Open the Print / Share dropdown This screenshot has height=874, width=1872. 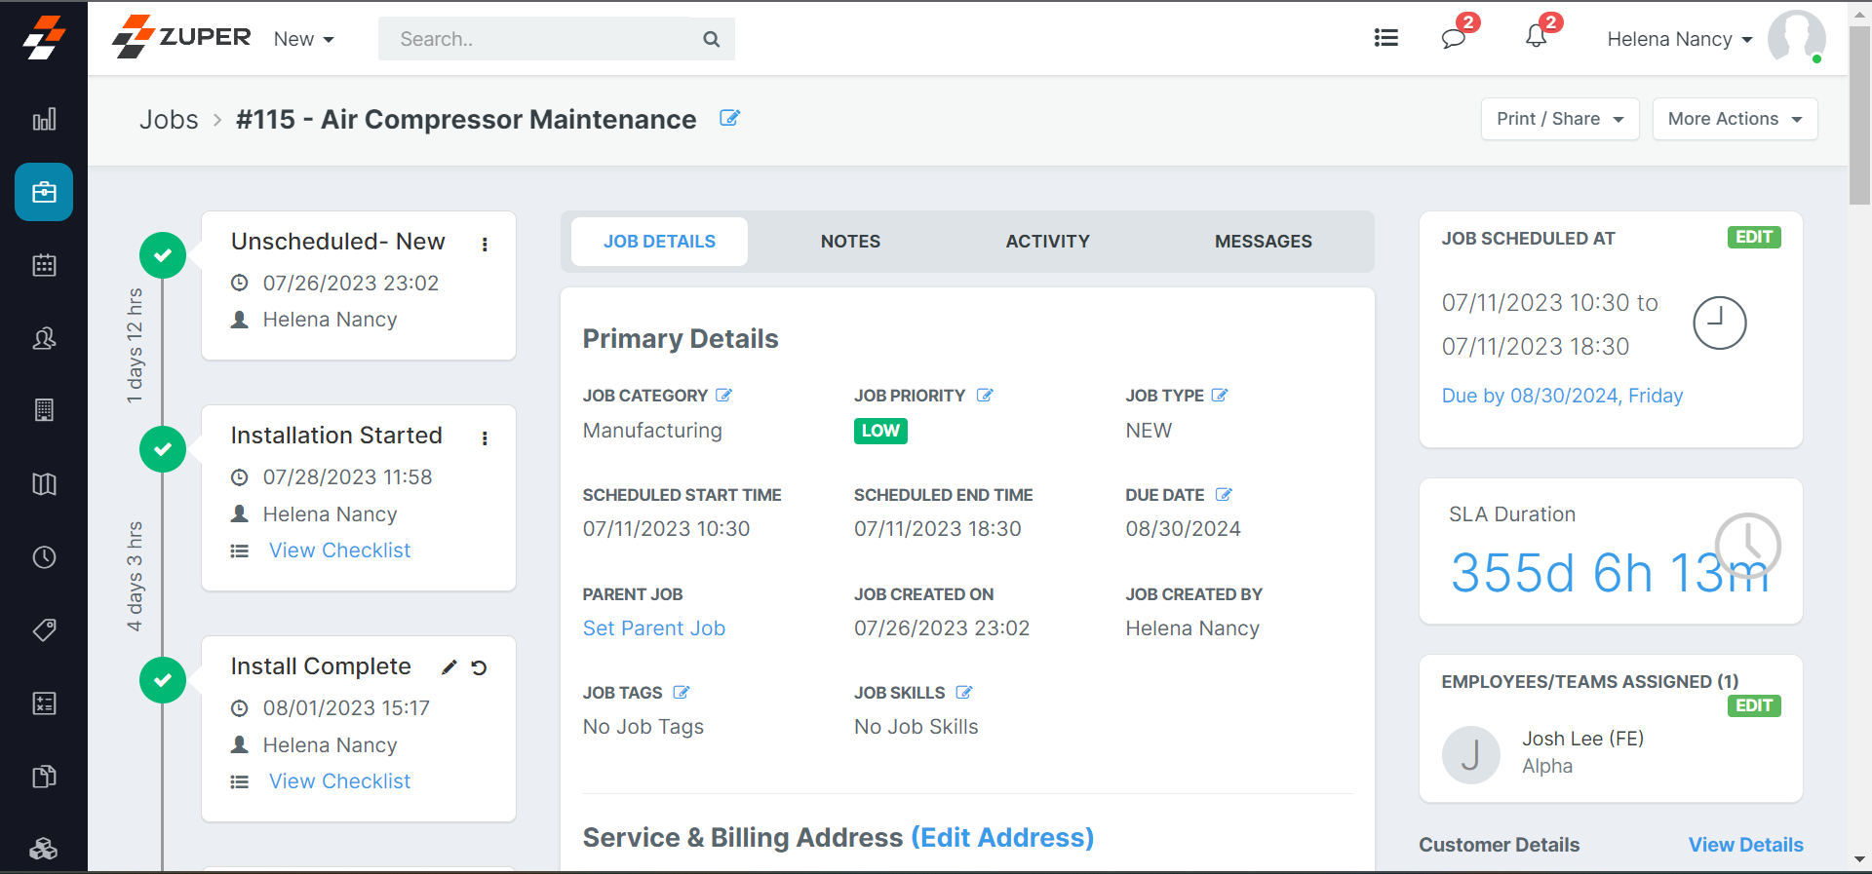[x=1559, y=119]
